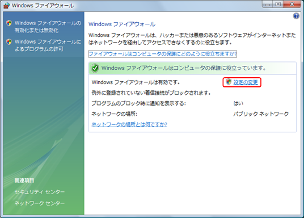This screenshot has width=304, height=218.
Task: Click the green checkmark shield status icon
Action: pyautogui.click(x=95, y=68)
